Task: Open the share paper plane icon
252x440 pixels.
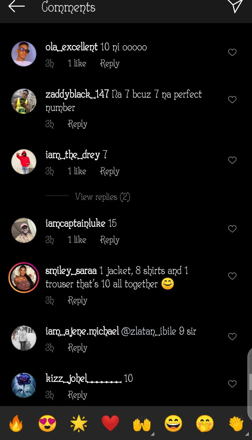Action: point(235,6)
